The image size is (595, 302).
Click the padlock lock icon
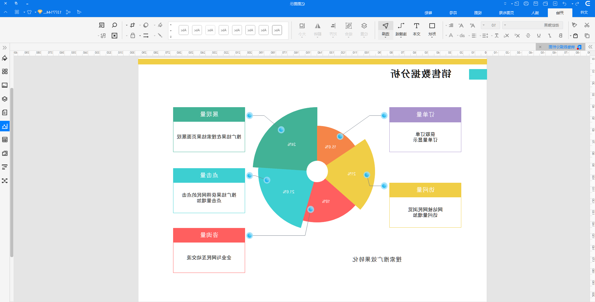point(133,35)
